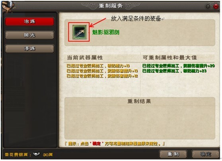222x161 pixels.
Task: Click the hammer icon in corner
Action: point(8,6)
